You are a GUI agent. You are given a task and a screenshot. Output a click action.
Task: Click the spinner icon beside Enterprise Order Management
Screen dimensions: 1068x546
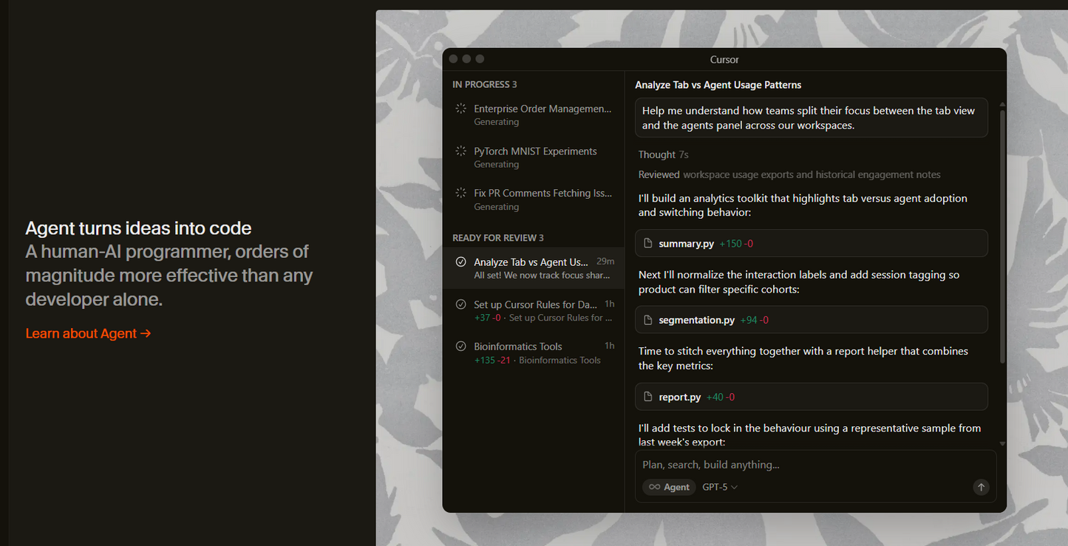tap(460, 109)
